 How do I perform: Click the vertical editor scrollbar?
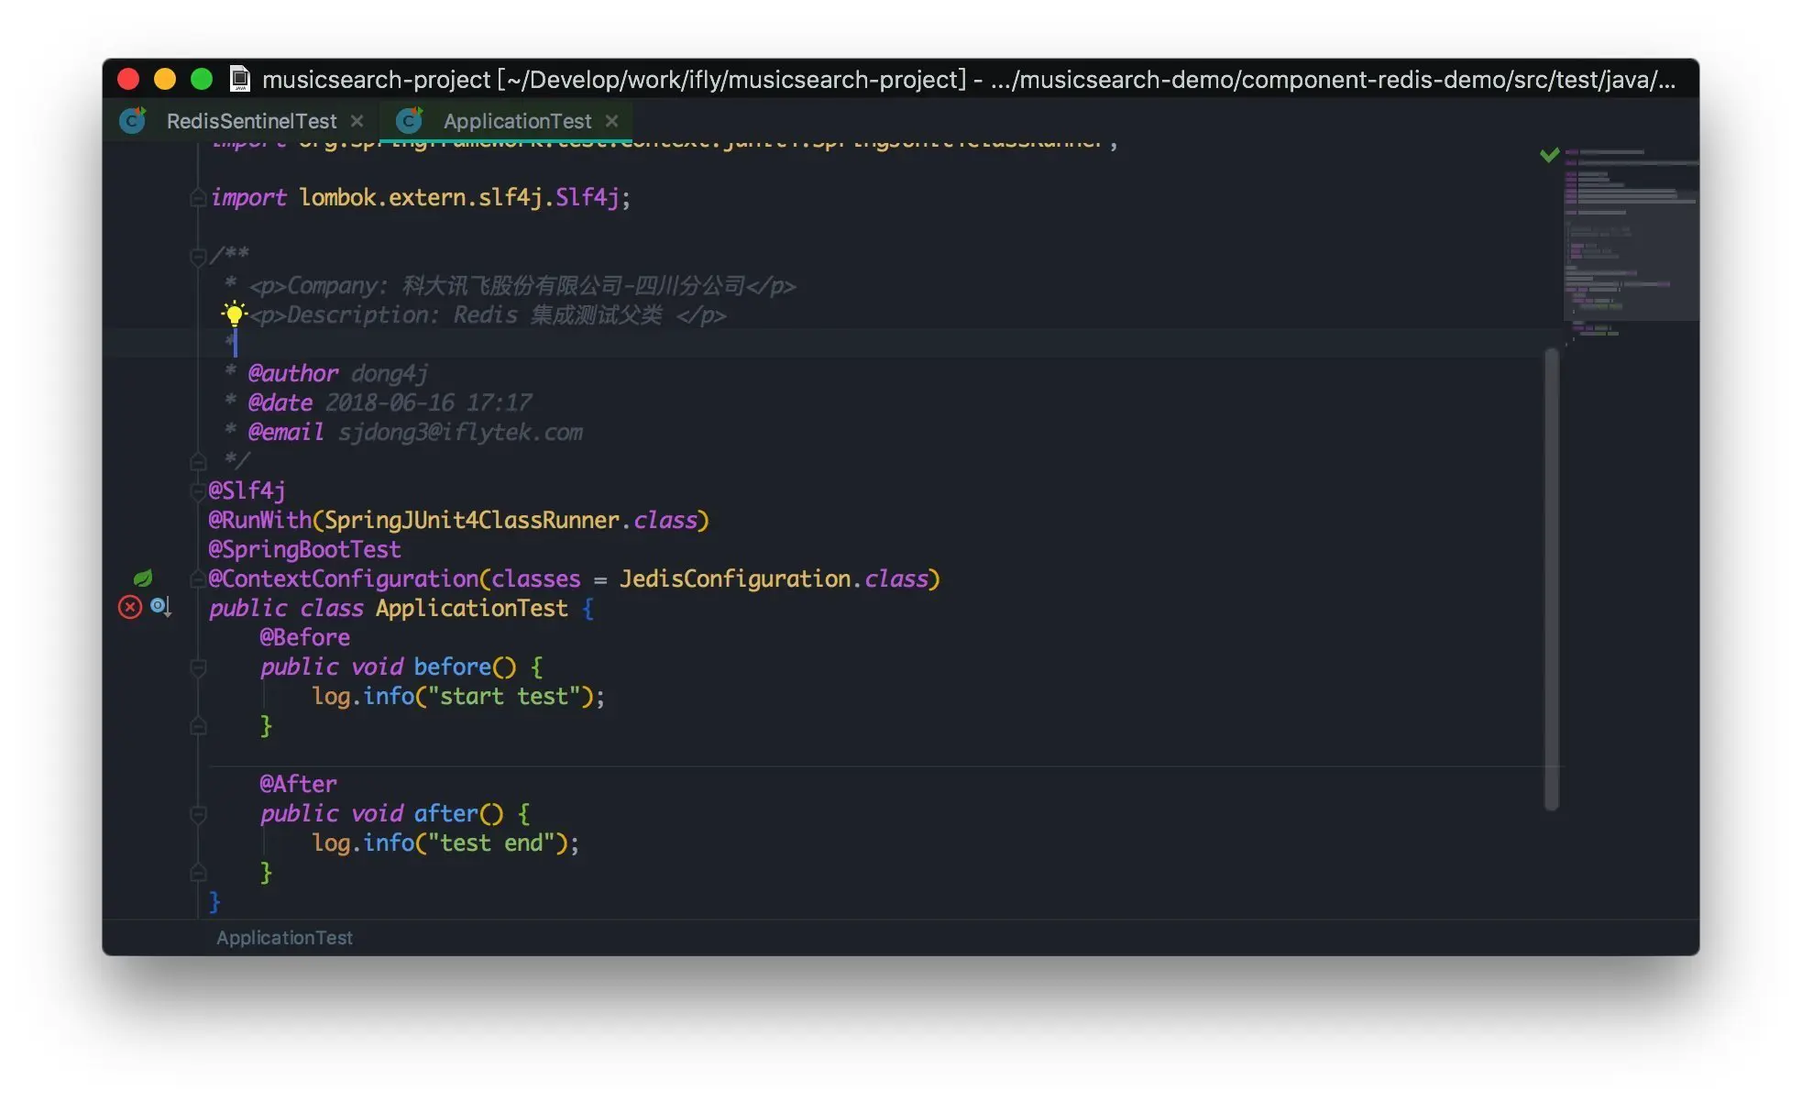coord(1551,578)
